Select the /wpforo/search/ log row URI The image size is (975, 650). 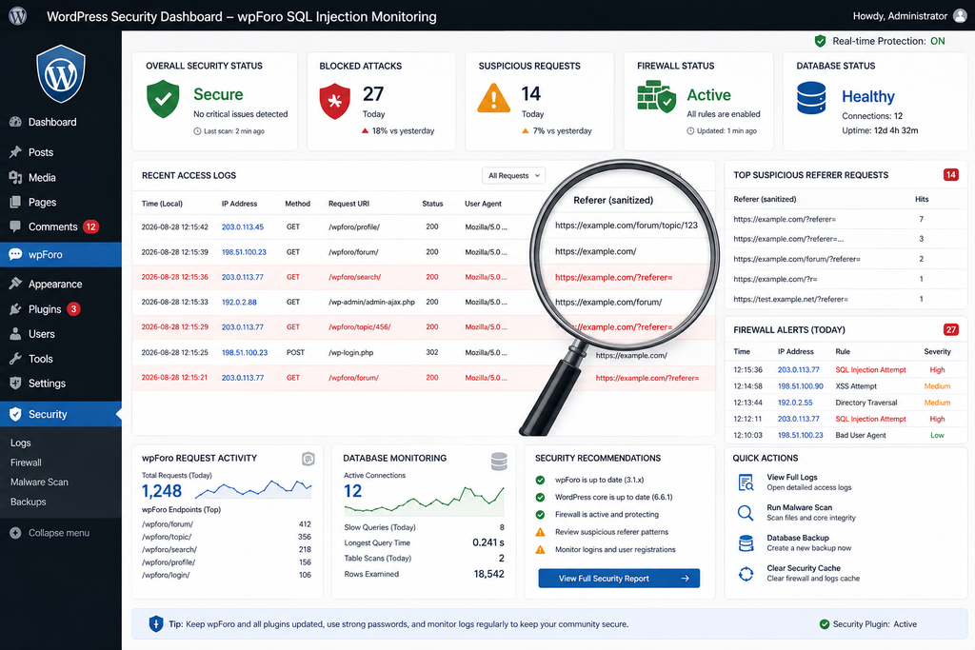[x=354, y=277]
